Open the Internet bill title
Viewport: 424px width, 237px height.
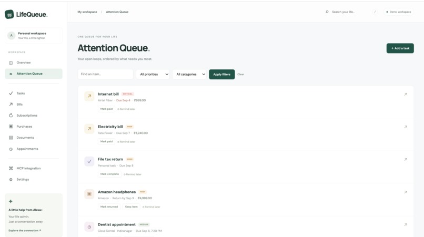coord(108,94)
